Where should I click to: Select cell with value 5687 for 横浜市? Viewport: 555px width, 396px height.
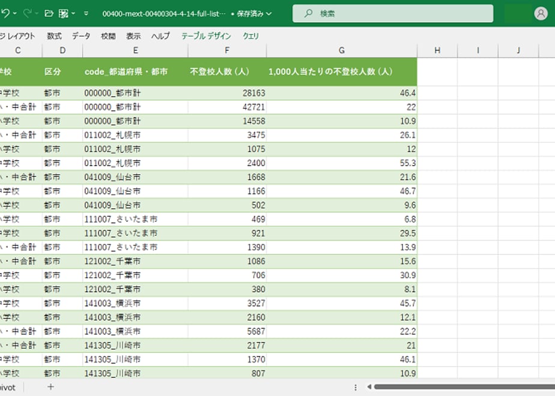pyautogui.click(x=227, y=331)
